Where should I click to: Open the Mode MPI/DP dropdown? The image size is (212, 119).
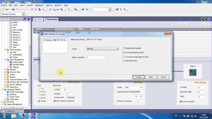coord(103,49)
